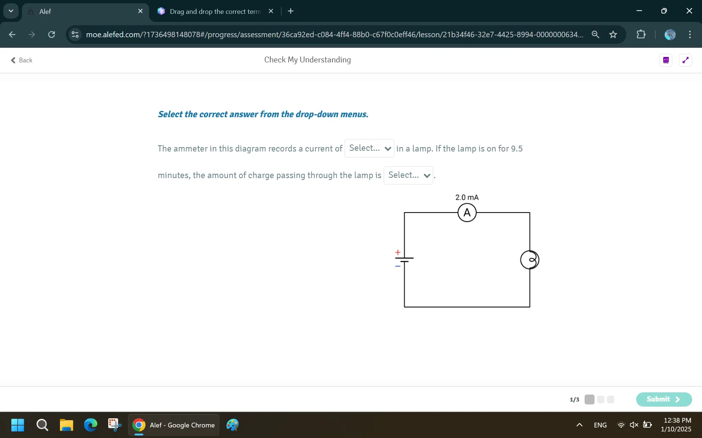702x438 pixels.
Task: Reload the current page
Action: pyautogui.click(x=52, y=34)
